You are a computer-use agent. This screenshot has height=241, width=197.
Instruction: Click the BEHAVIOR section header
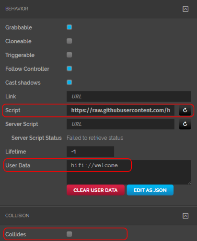tap(17, 9)
